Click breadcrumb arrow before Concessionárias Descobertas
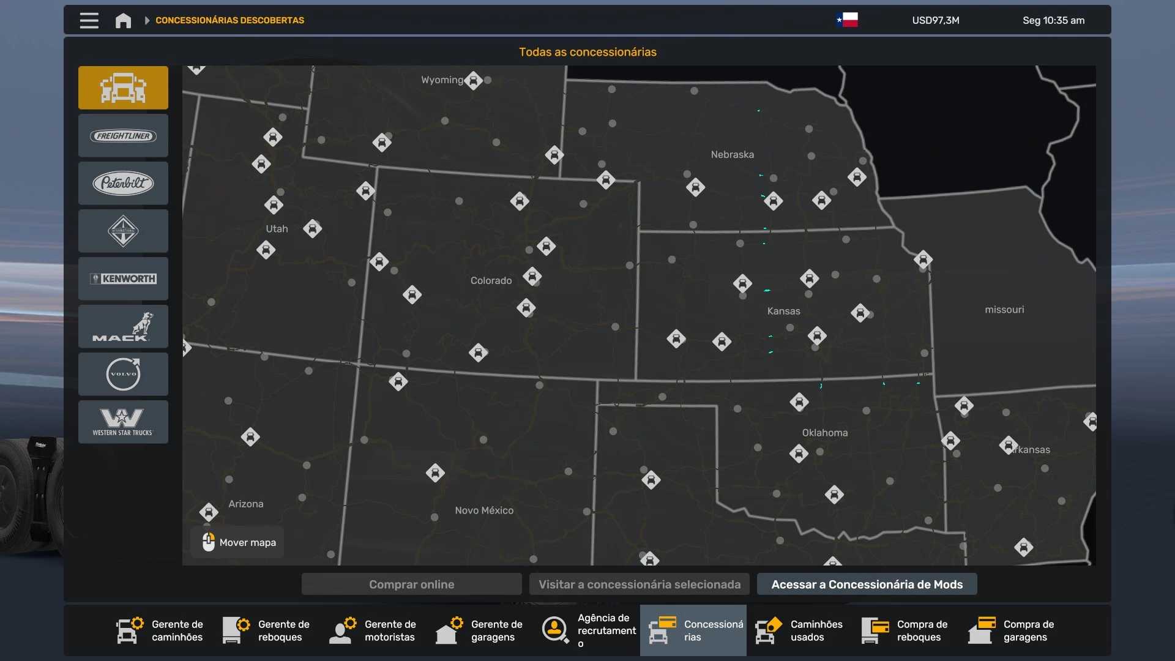 coord(147,20)
